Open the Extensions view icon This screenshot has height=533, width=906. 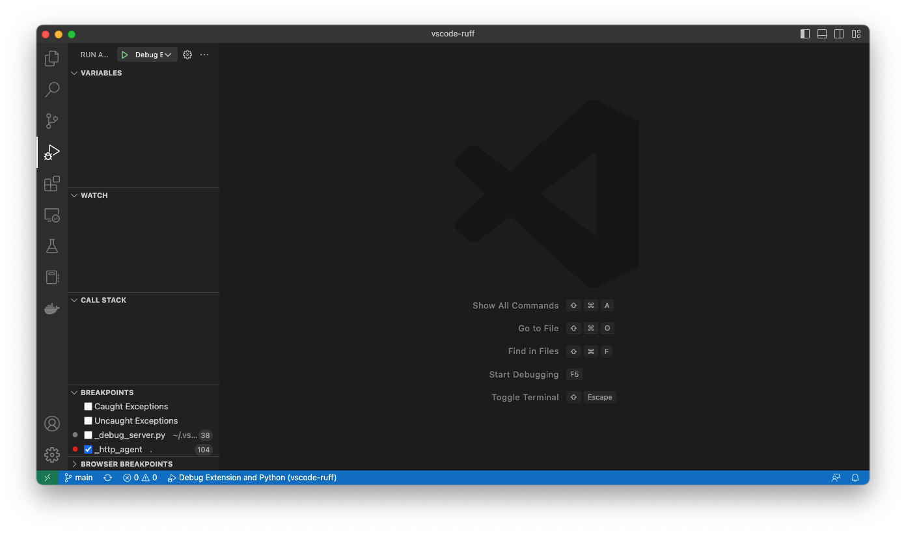point(51,184)
